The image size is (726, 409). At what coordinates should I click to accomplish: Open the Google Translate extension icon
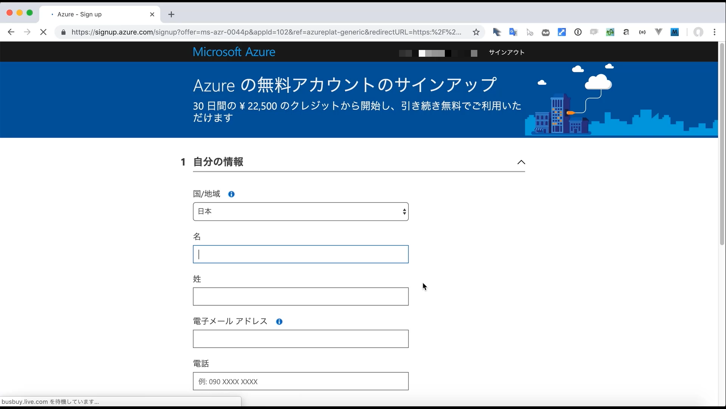pos(513,32)
